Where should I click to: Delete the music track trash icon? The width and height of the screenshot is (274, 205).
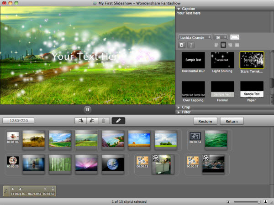(53, 189)
